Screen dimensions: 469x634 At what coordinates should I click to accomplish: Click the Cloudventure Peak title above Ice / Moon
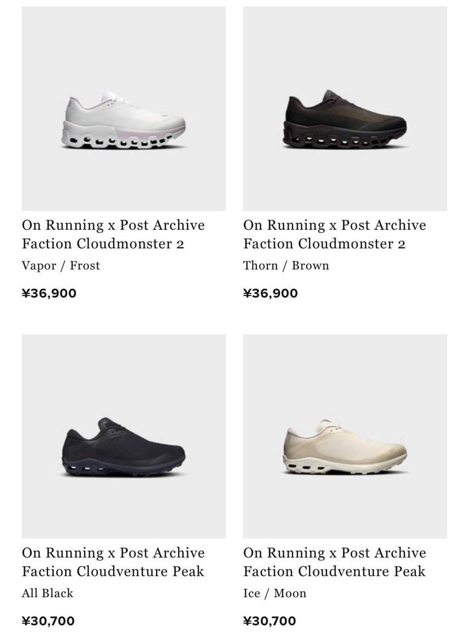[x=335, y=562]
